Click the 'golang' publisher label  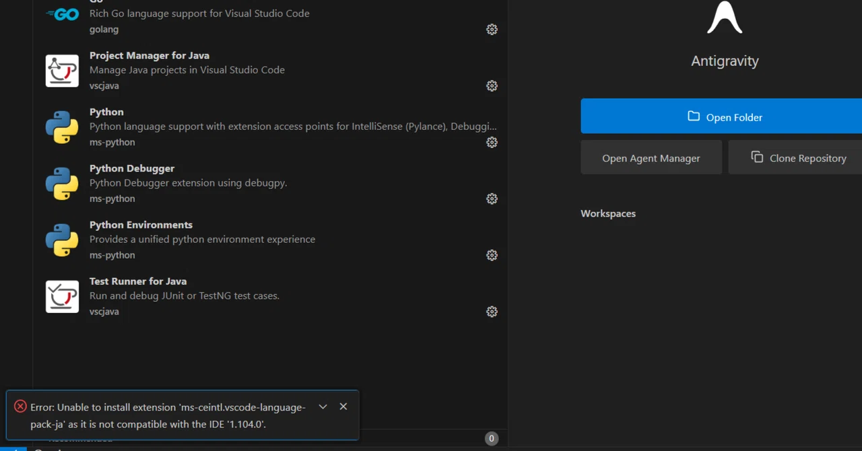pos(104,30)
